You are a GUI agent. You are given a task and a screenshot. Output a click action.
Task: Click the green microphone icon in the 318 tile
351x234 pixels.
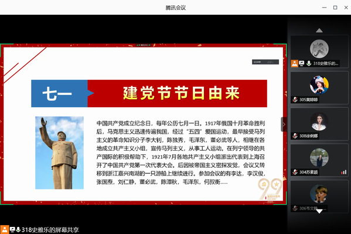coord(309,63)
